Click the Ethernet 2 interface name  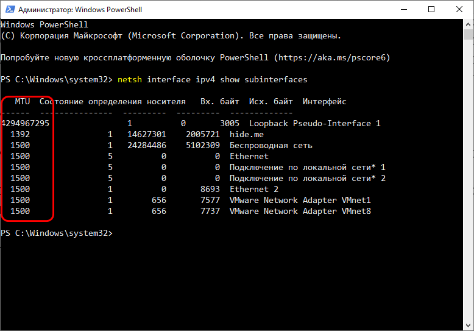pyautogui.click(x=253, y=190)
